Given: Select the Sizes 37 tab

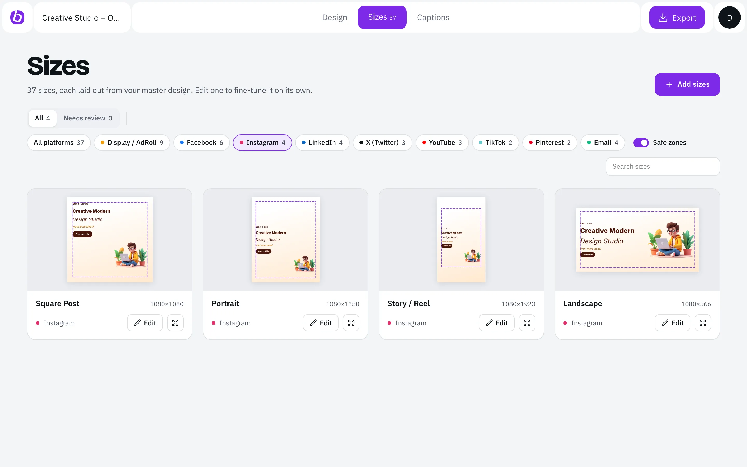Looking at the screenshot, I should (x=382, y=17).
